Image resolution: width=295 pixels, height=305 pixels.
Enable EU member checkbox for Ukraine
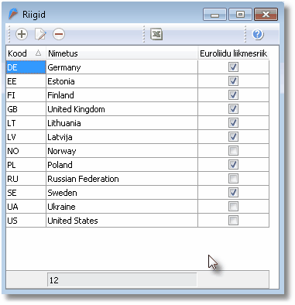tap(233, 207)
